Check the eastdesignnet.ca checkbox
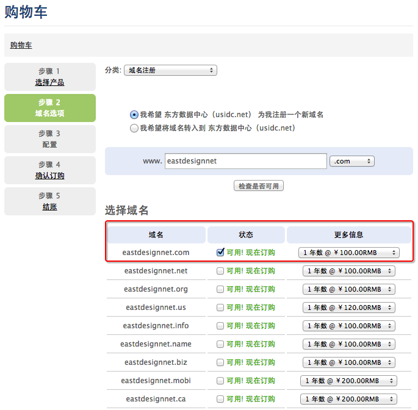This screenshot has height=410, width=418. click(x=220, y=399)
